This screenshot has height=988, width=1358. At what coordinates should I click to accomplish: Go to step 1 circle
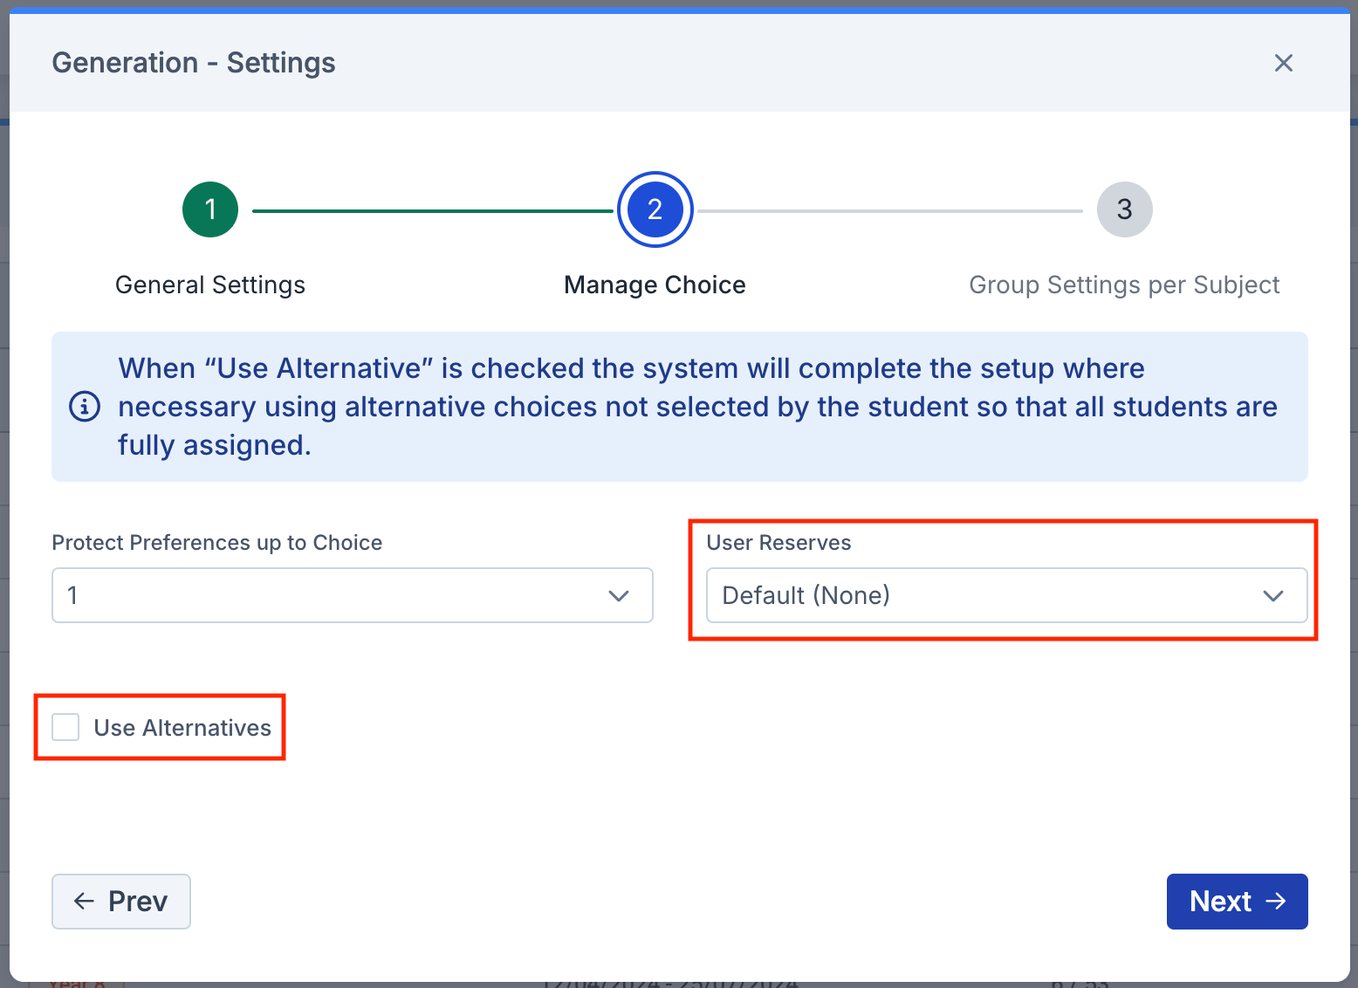[210, 209]
